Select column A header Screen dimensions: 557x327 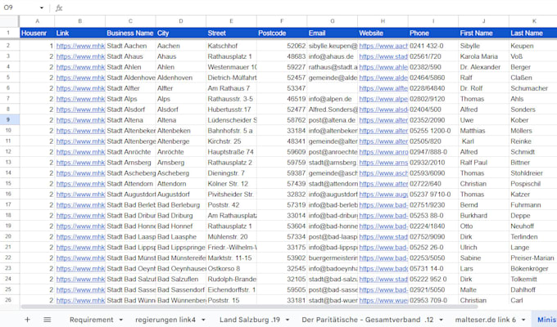(x=37, y=21)
